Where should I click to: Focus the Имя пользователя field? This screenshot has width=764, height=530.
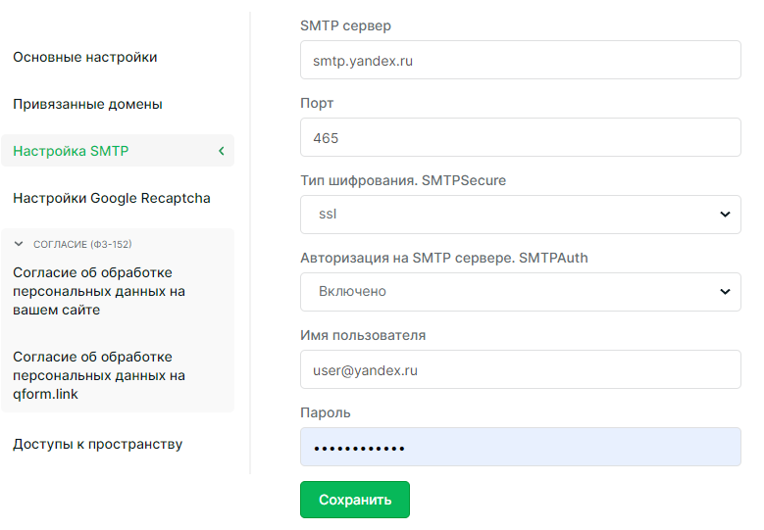[x=521, y=369]
